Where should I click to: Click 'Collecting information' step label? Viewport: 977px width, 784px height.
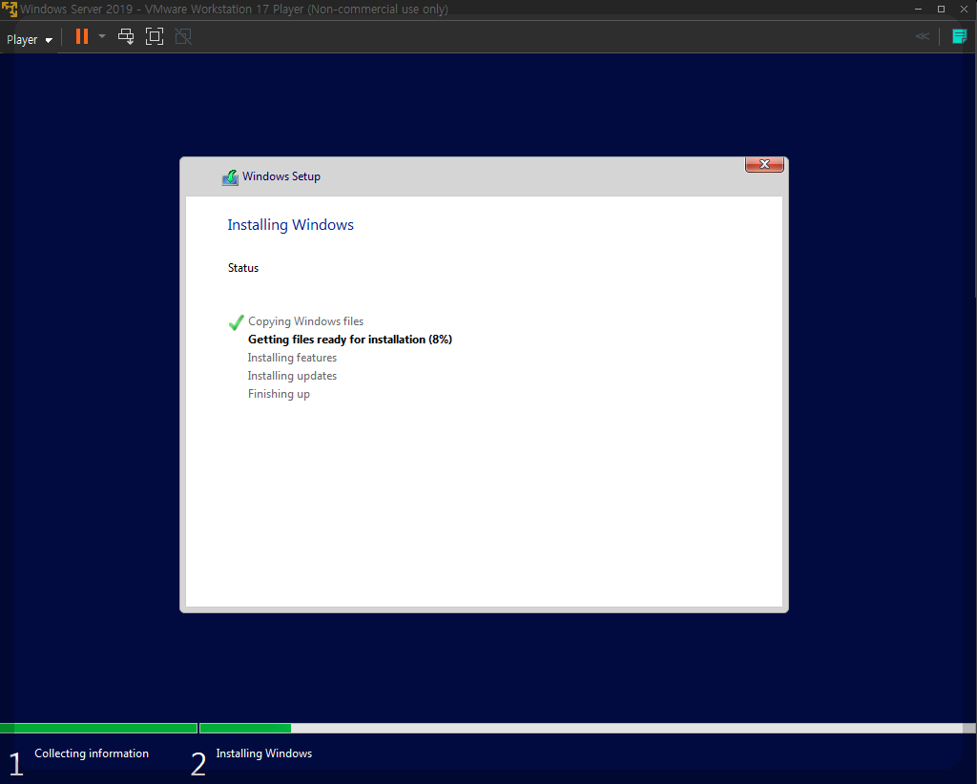coord(92,753)
